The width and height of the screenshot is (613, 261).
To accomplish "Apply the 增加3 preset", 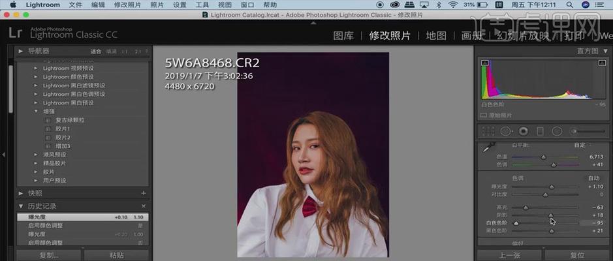I will click(63, 146).
